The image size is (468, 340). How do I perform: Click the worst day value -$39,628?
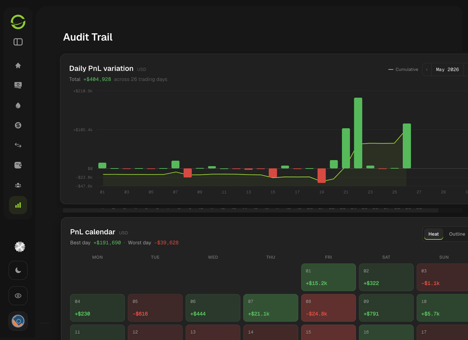point(166,243)
